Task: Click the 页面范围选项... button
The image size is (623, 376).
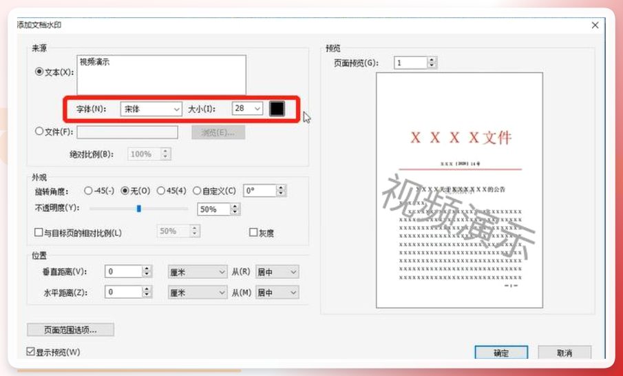Action: [x=70, y=329]
